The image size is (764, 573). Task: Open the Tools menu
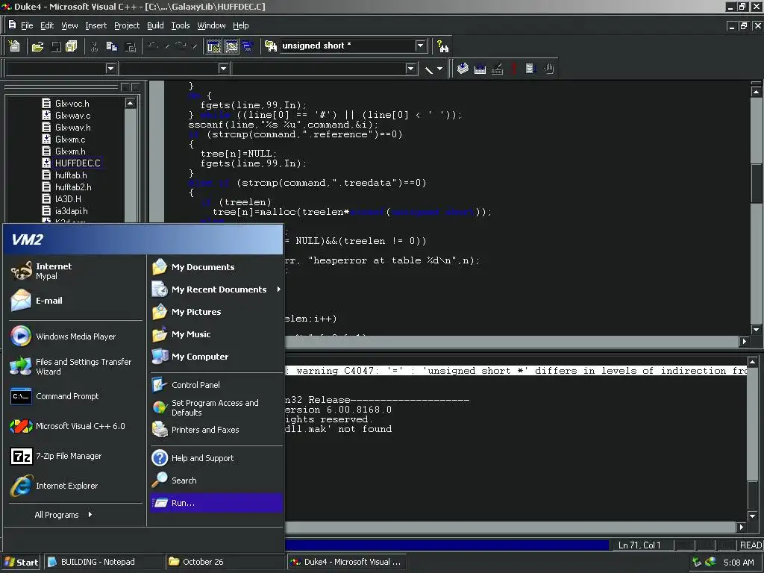181,25
